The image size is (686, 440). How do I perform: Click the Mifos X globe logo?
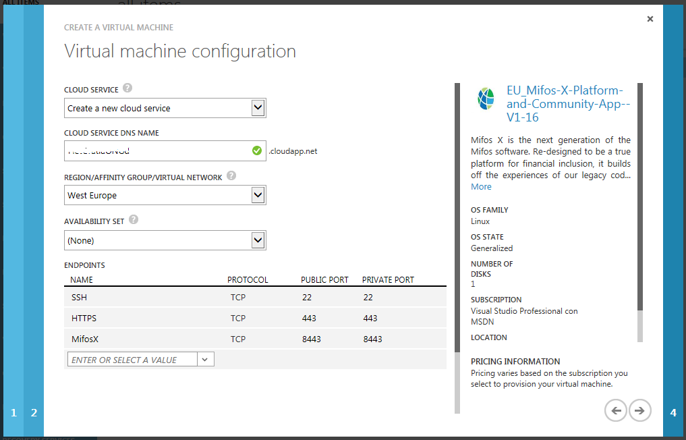click(486, 99)
